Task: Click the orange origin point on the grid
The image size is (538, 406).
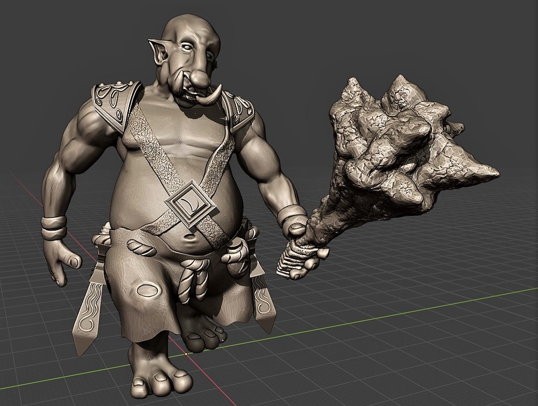Action: click(186, 353)
